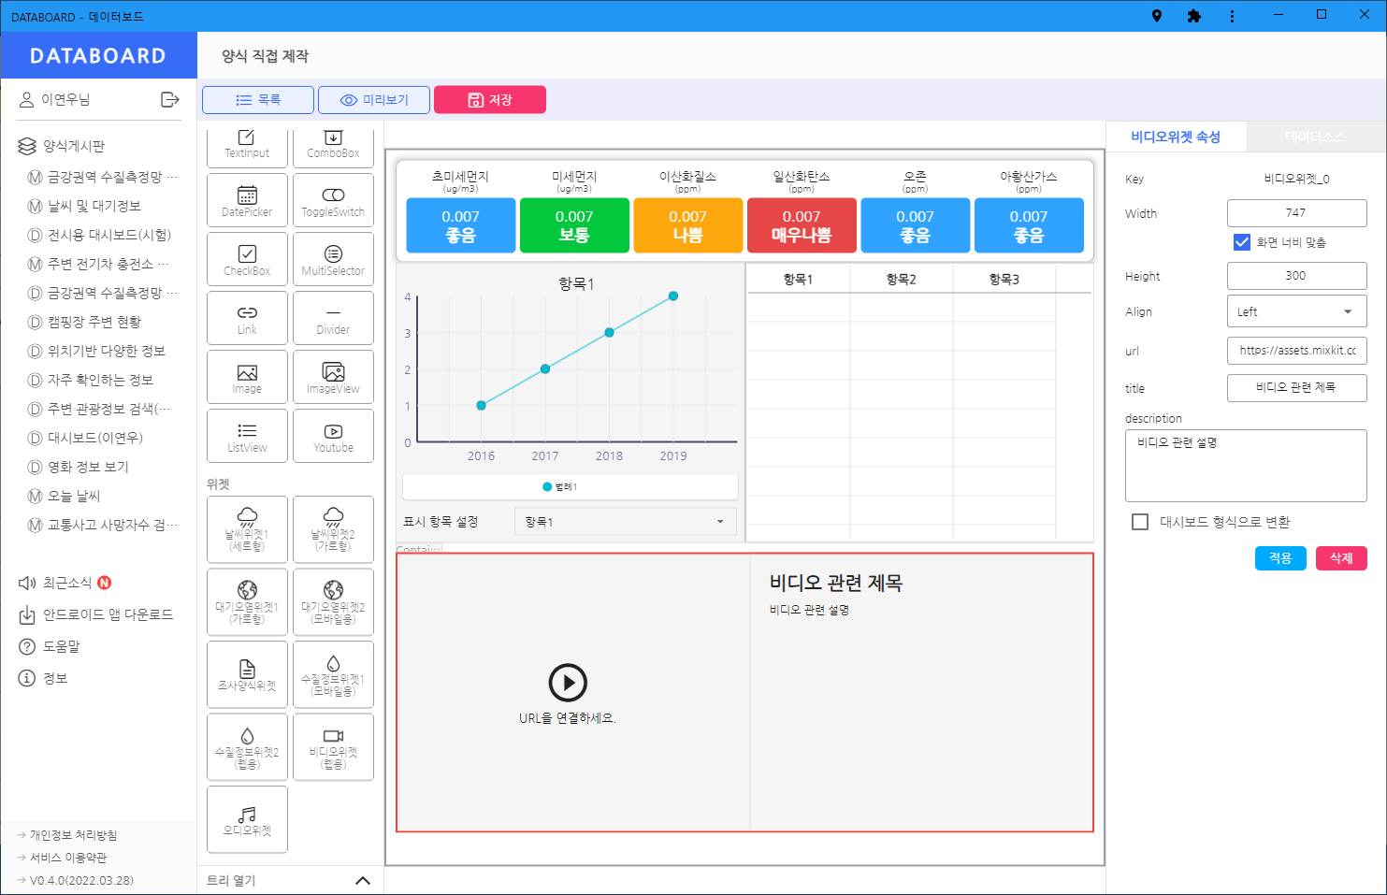Switch to the 데이터소스 tab

(1316, 137)
